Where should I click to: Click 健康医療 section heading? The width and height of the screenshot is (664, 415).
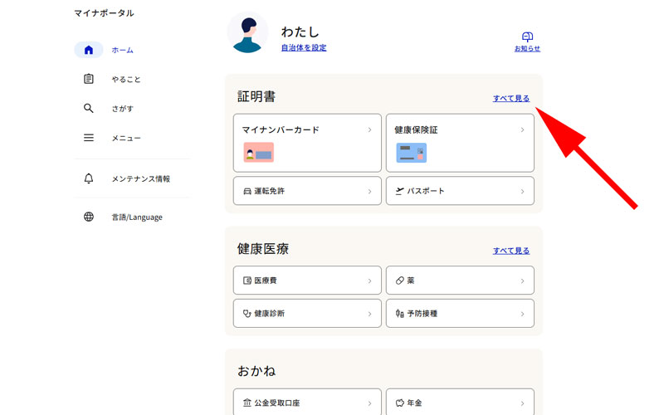(263, 248)
